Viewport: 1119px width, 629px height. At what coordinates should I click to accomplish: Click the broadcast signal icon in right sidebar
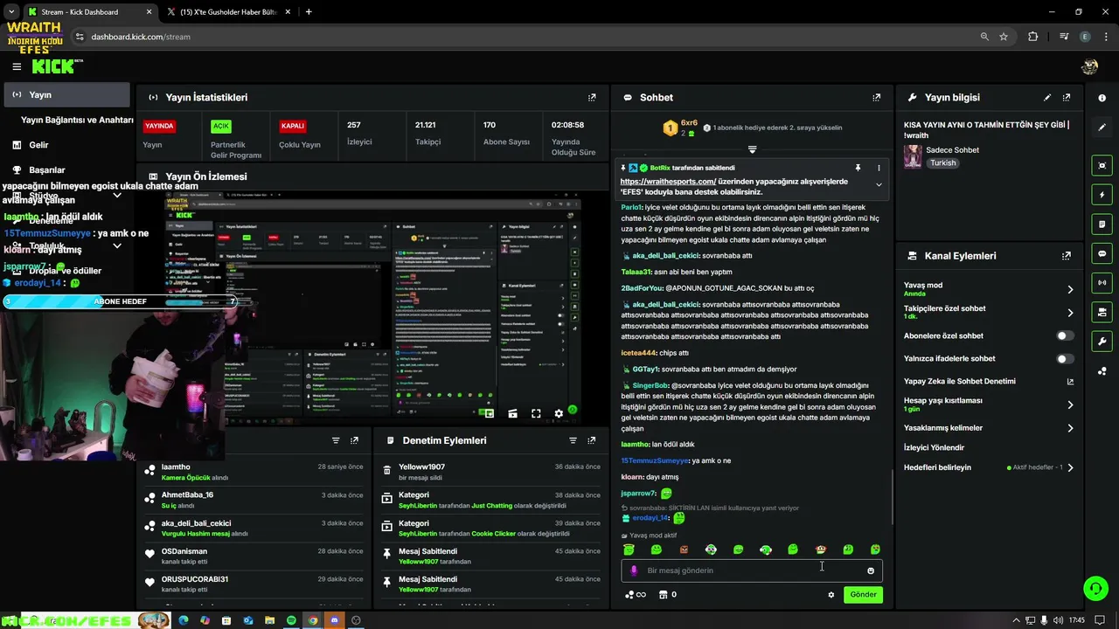coord(1102,282)
